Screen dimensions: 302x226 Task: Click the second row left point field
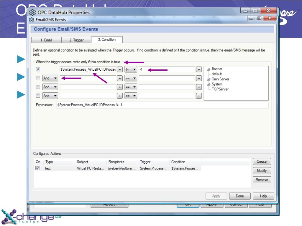[x=88, y=78]
